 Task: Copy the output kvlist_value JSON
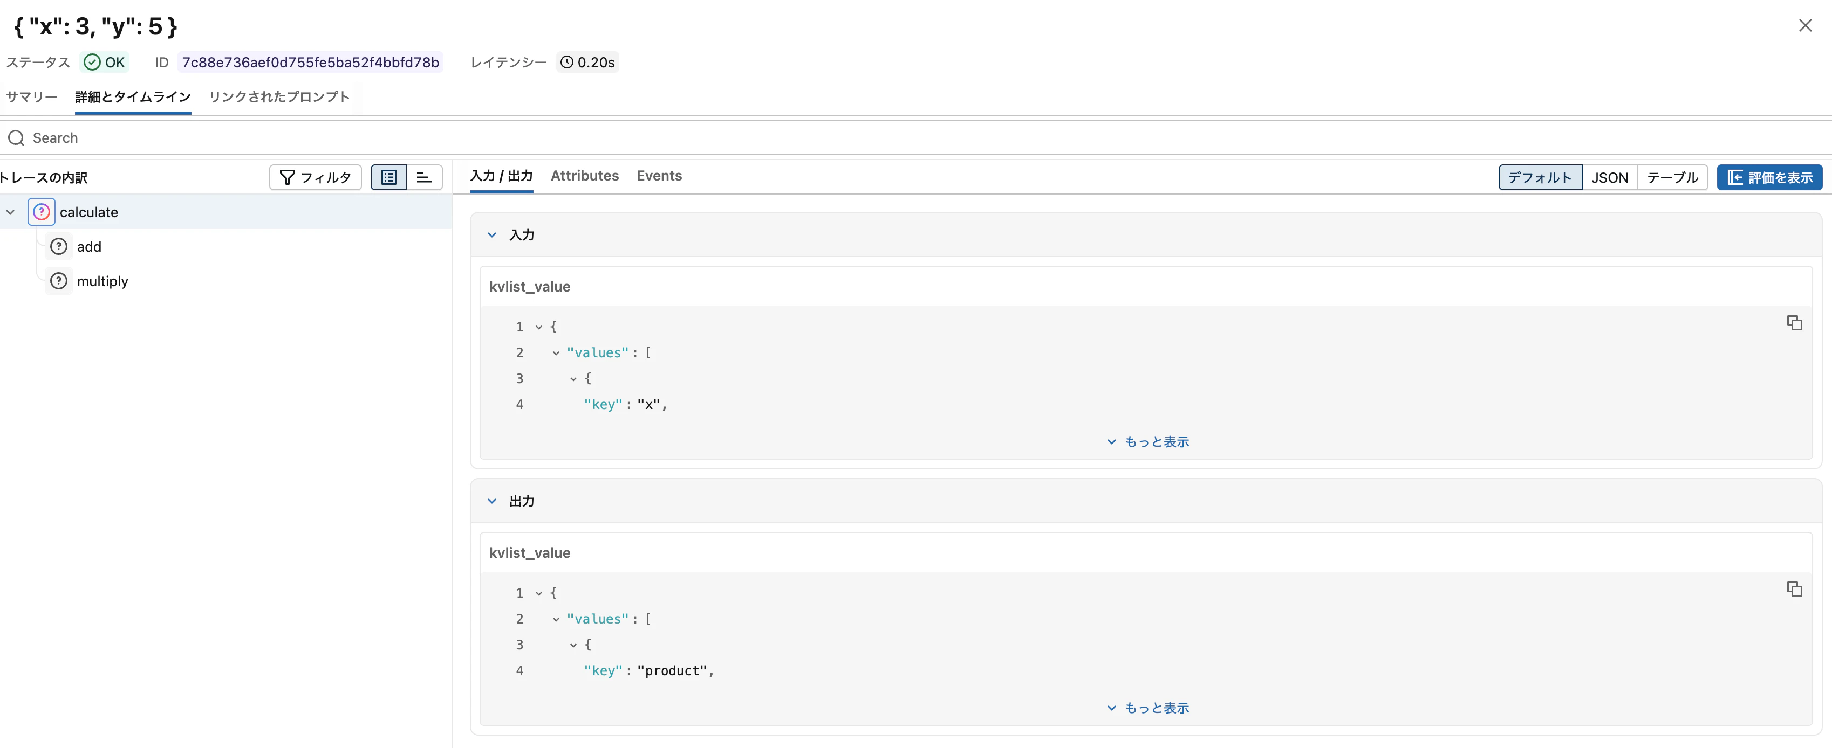pos(1794,589)
